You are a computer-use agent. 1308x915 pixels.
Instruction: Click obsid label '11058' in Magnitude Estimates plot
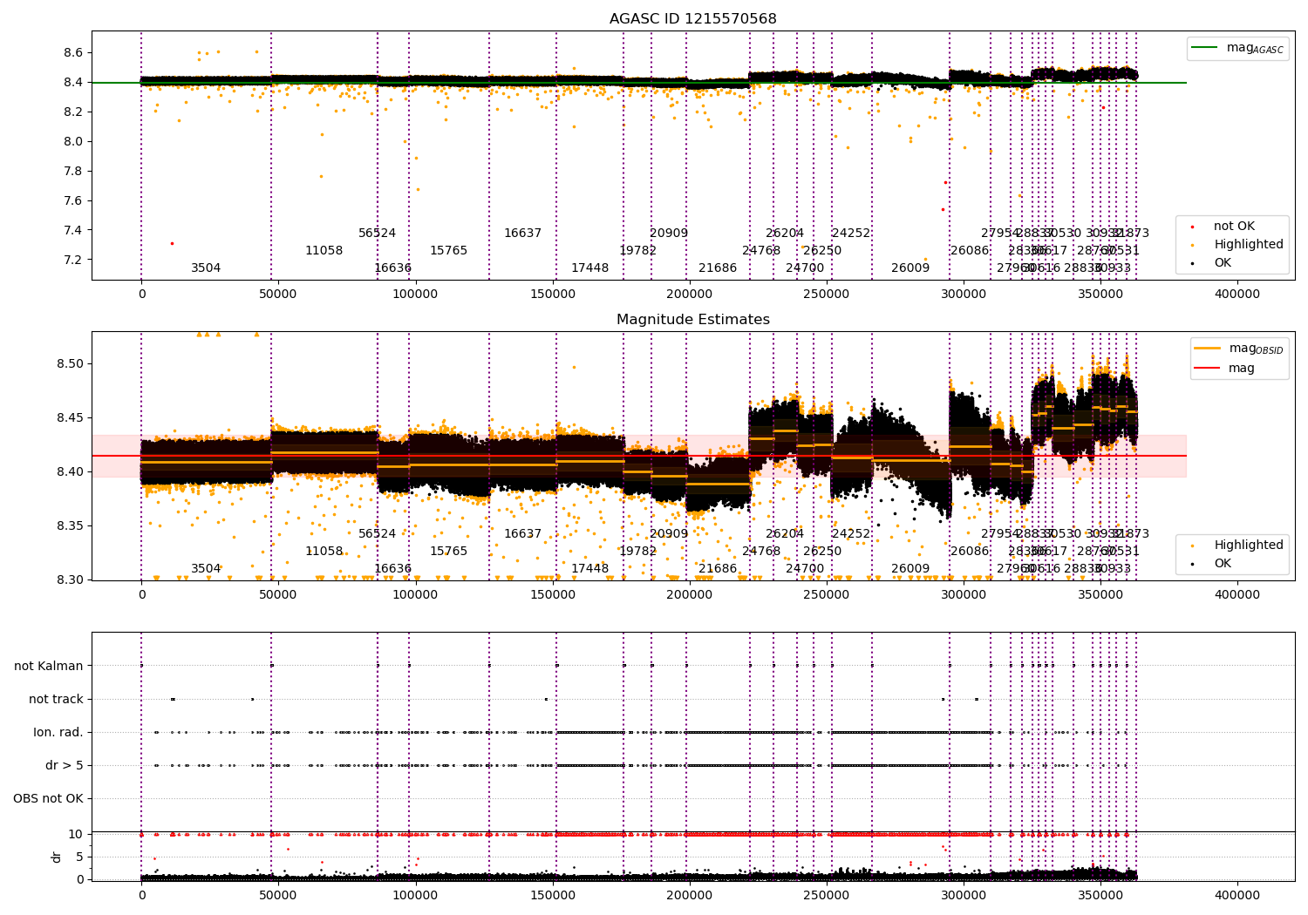324,552
